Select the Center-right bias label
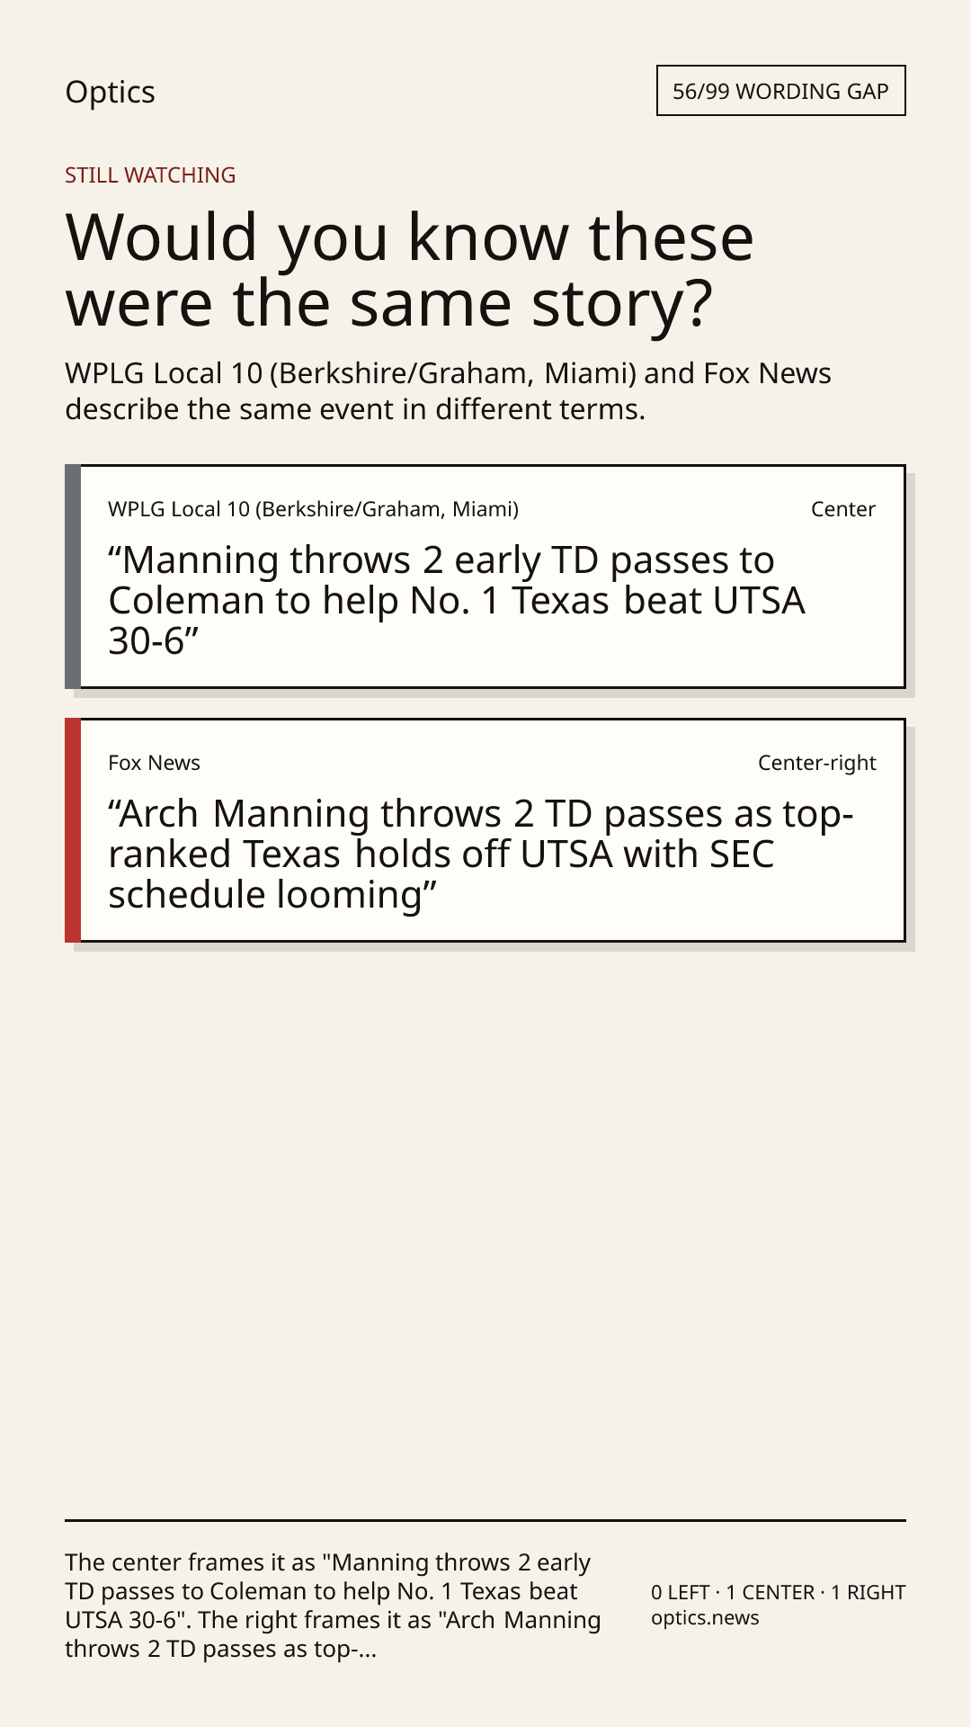This screenshot has width=971, height=1727. coord(816,763)
